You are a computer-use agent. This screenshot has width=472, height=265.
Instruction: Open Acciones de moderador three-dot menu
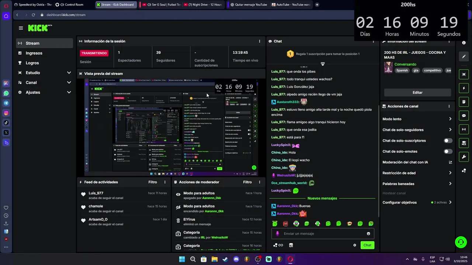pyautogui.click(x=260, y=182)
